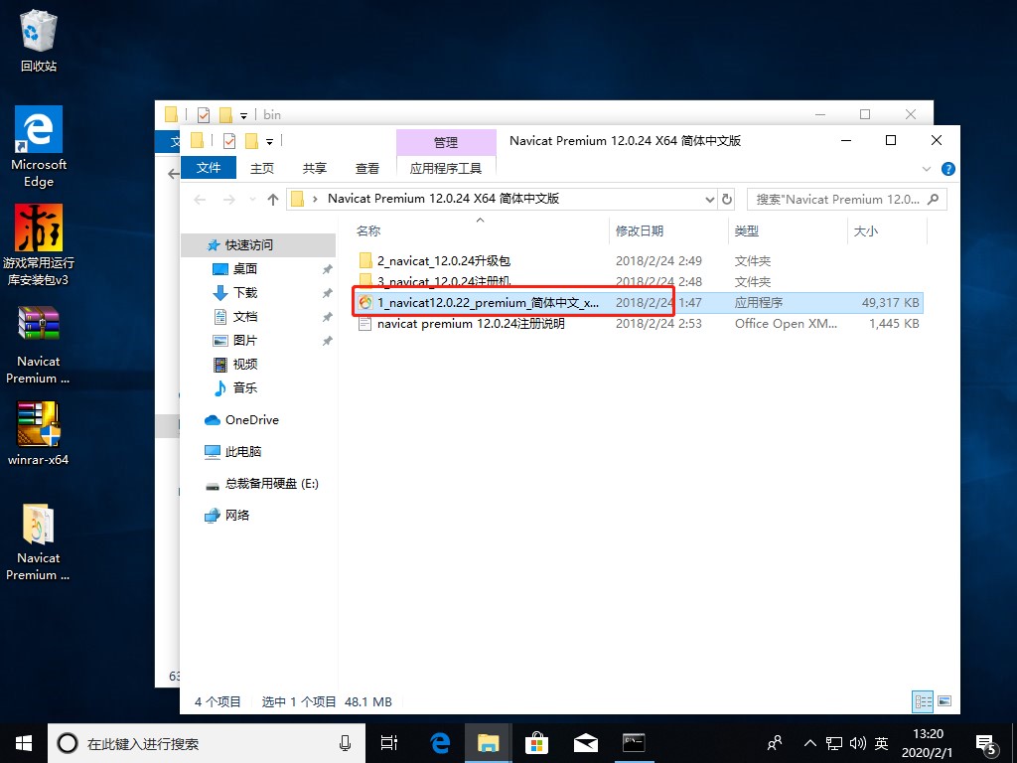Viewport: 1017px width, 763px height.
Task: Open the 应用程序工具 ribbon tab
Action: coord(446,168)
